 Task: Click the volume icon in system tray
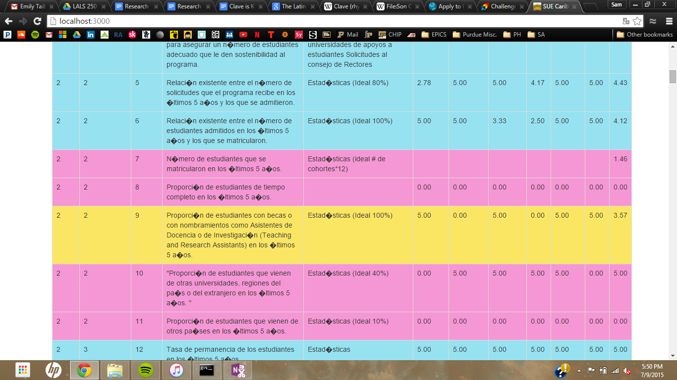627,371
